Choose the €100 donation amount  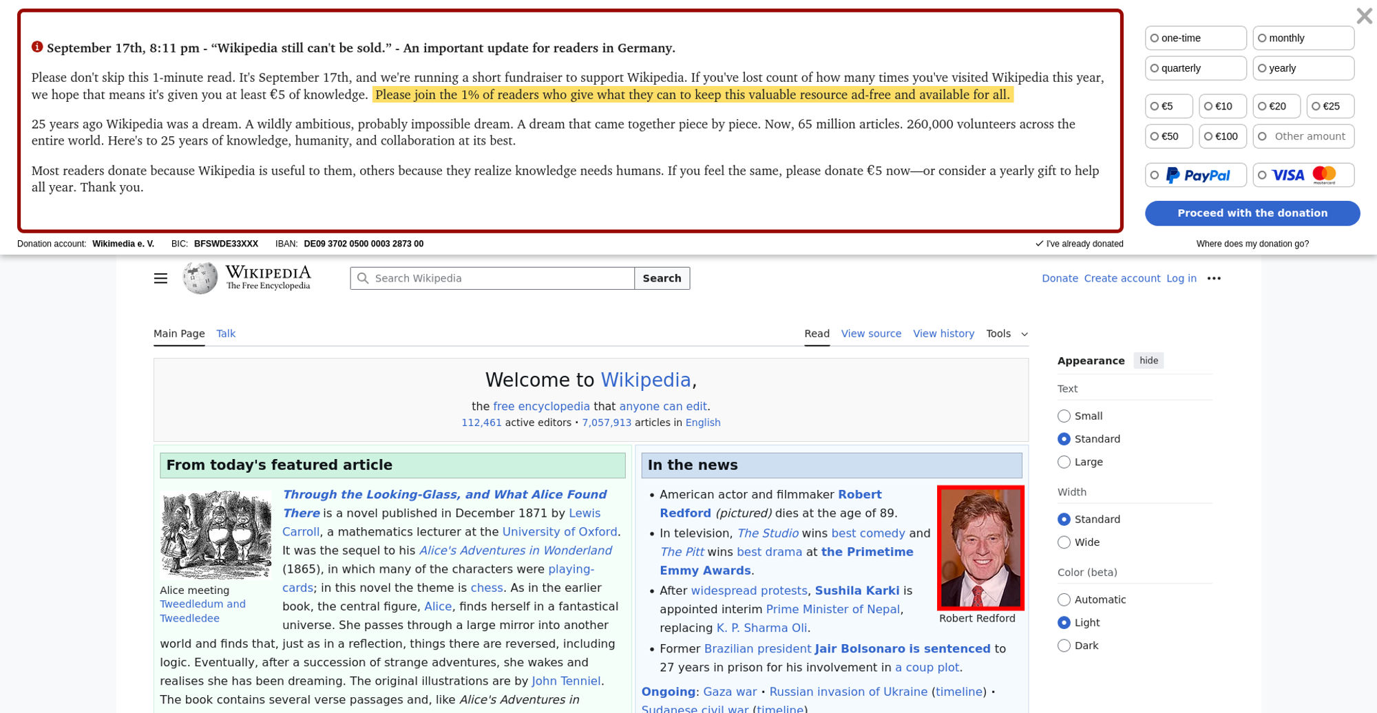point(1222,136)
